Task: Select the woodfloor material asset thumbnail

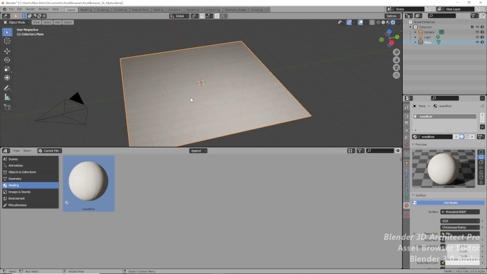Action: pyautogui.click(x=88, y=184)
